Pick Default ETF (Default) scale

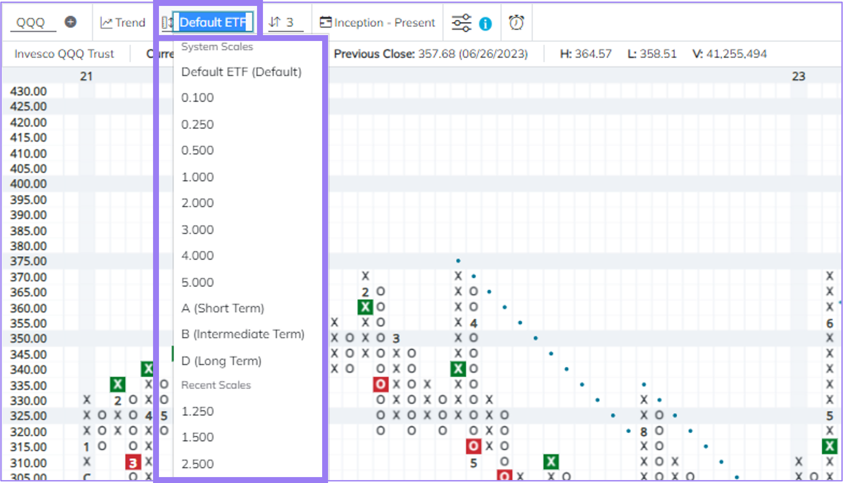pyautogui.click(x=241, y=72)
